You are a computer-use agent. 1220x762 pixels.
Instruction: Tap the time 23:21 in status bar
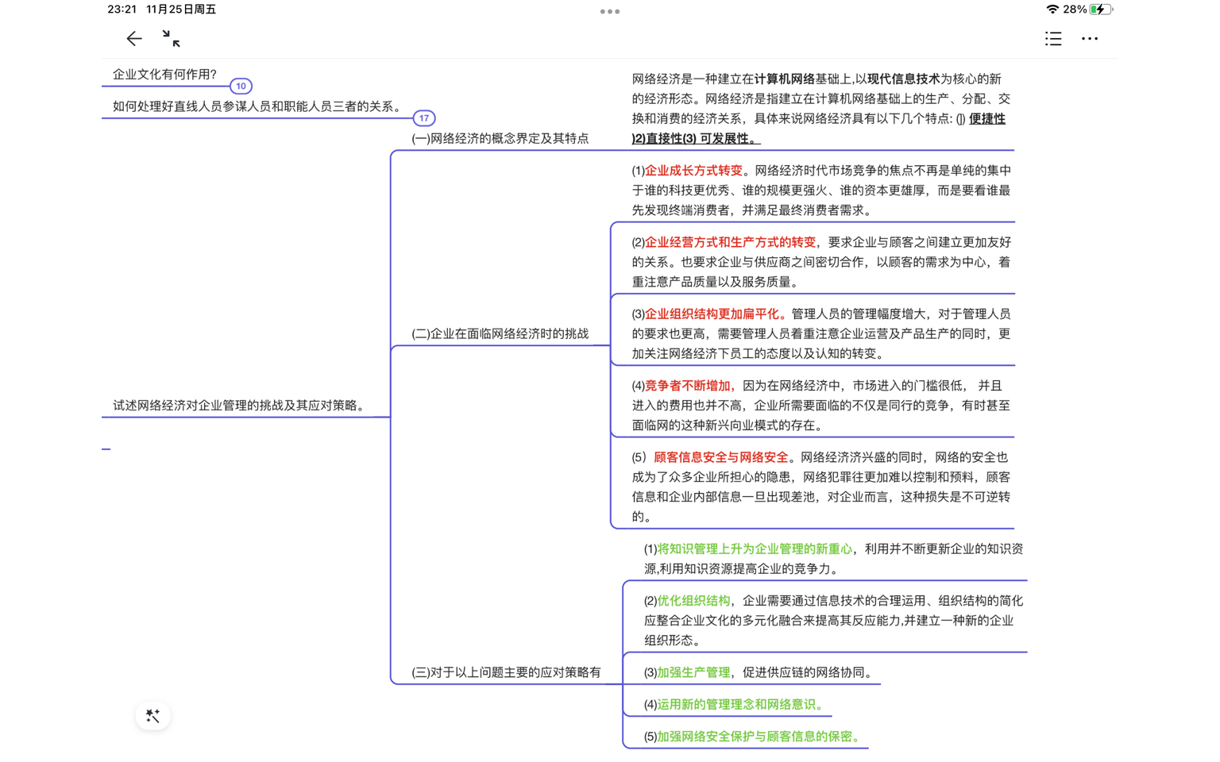coord(122,10)
